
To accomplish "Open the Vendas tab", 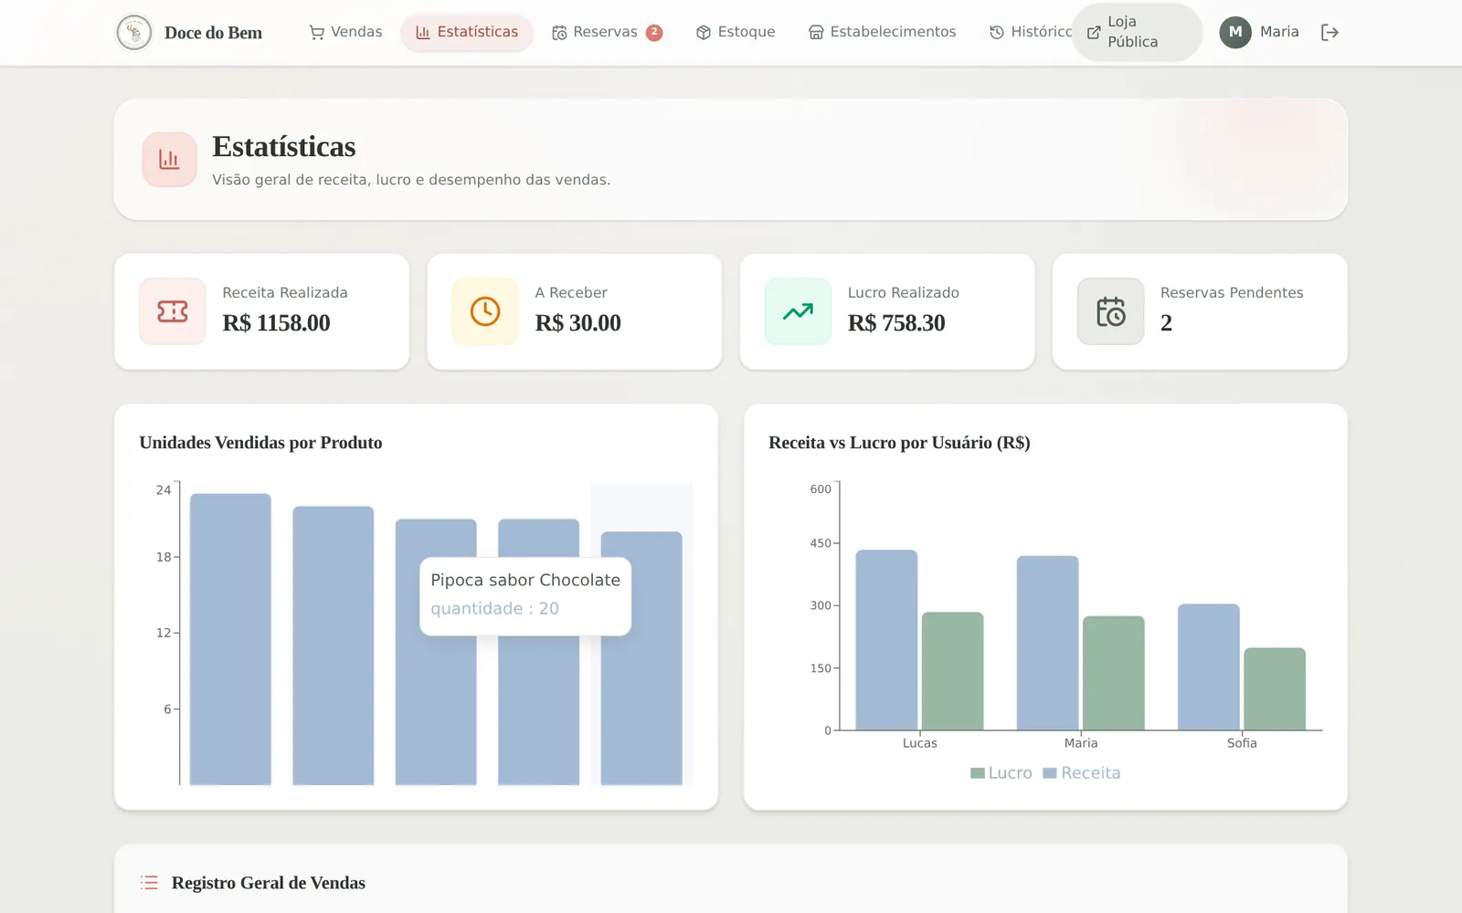I will 345,32.
